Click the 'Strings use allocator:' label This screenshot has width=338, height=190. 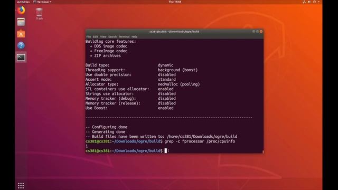pos(109,93)
